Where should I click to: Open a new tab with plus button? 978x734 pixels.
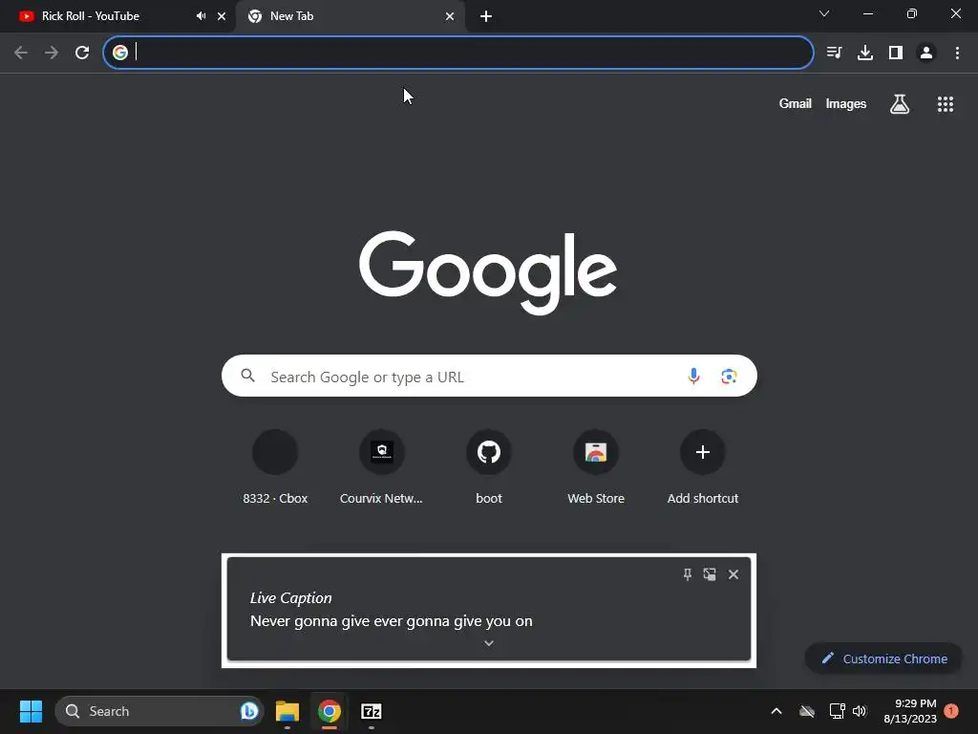486,16
